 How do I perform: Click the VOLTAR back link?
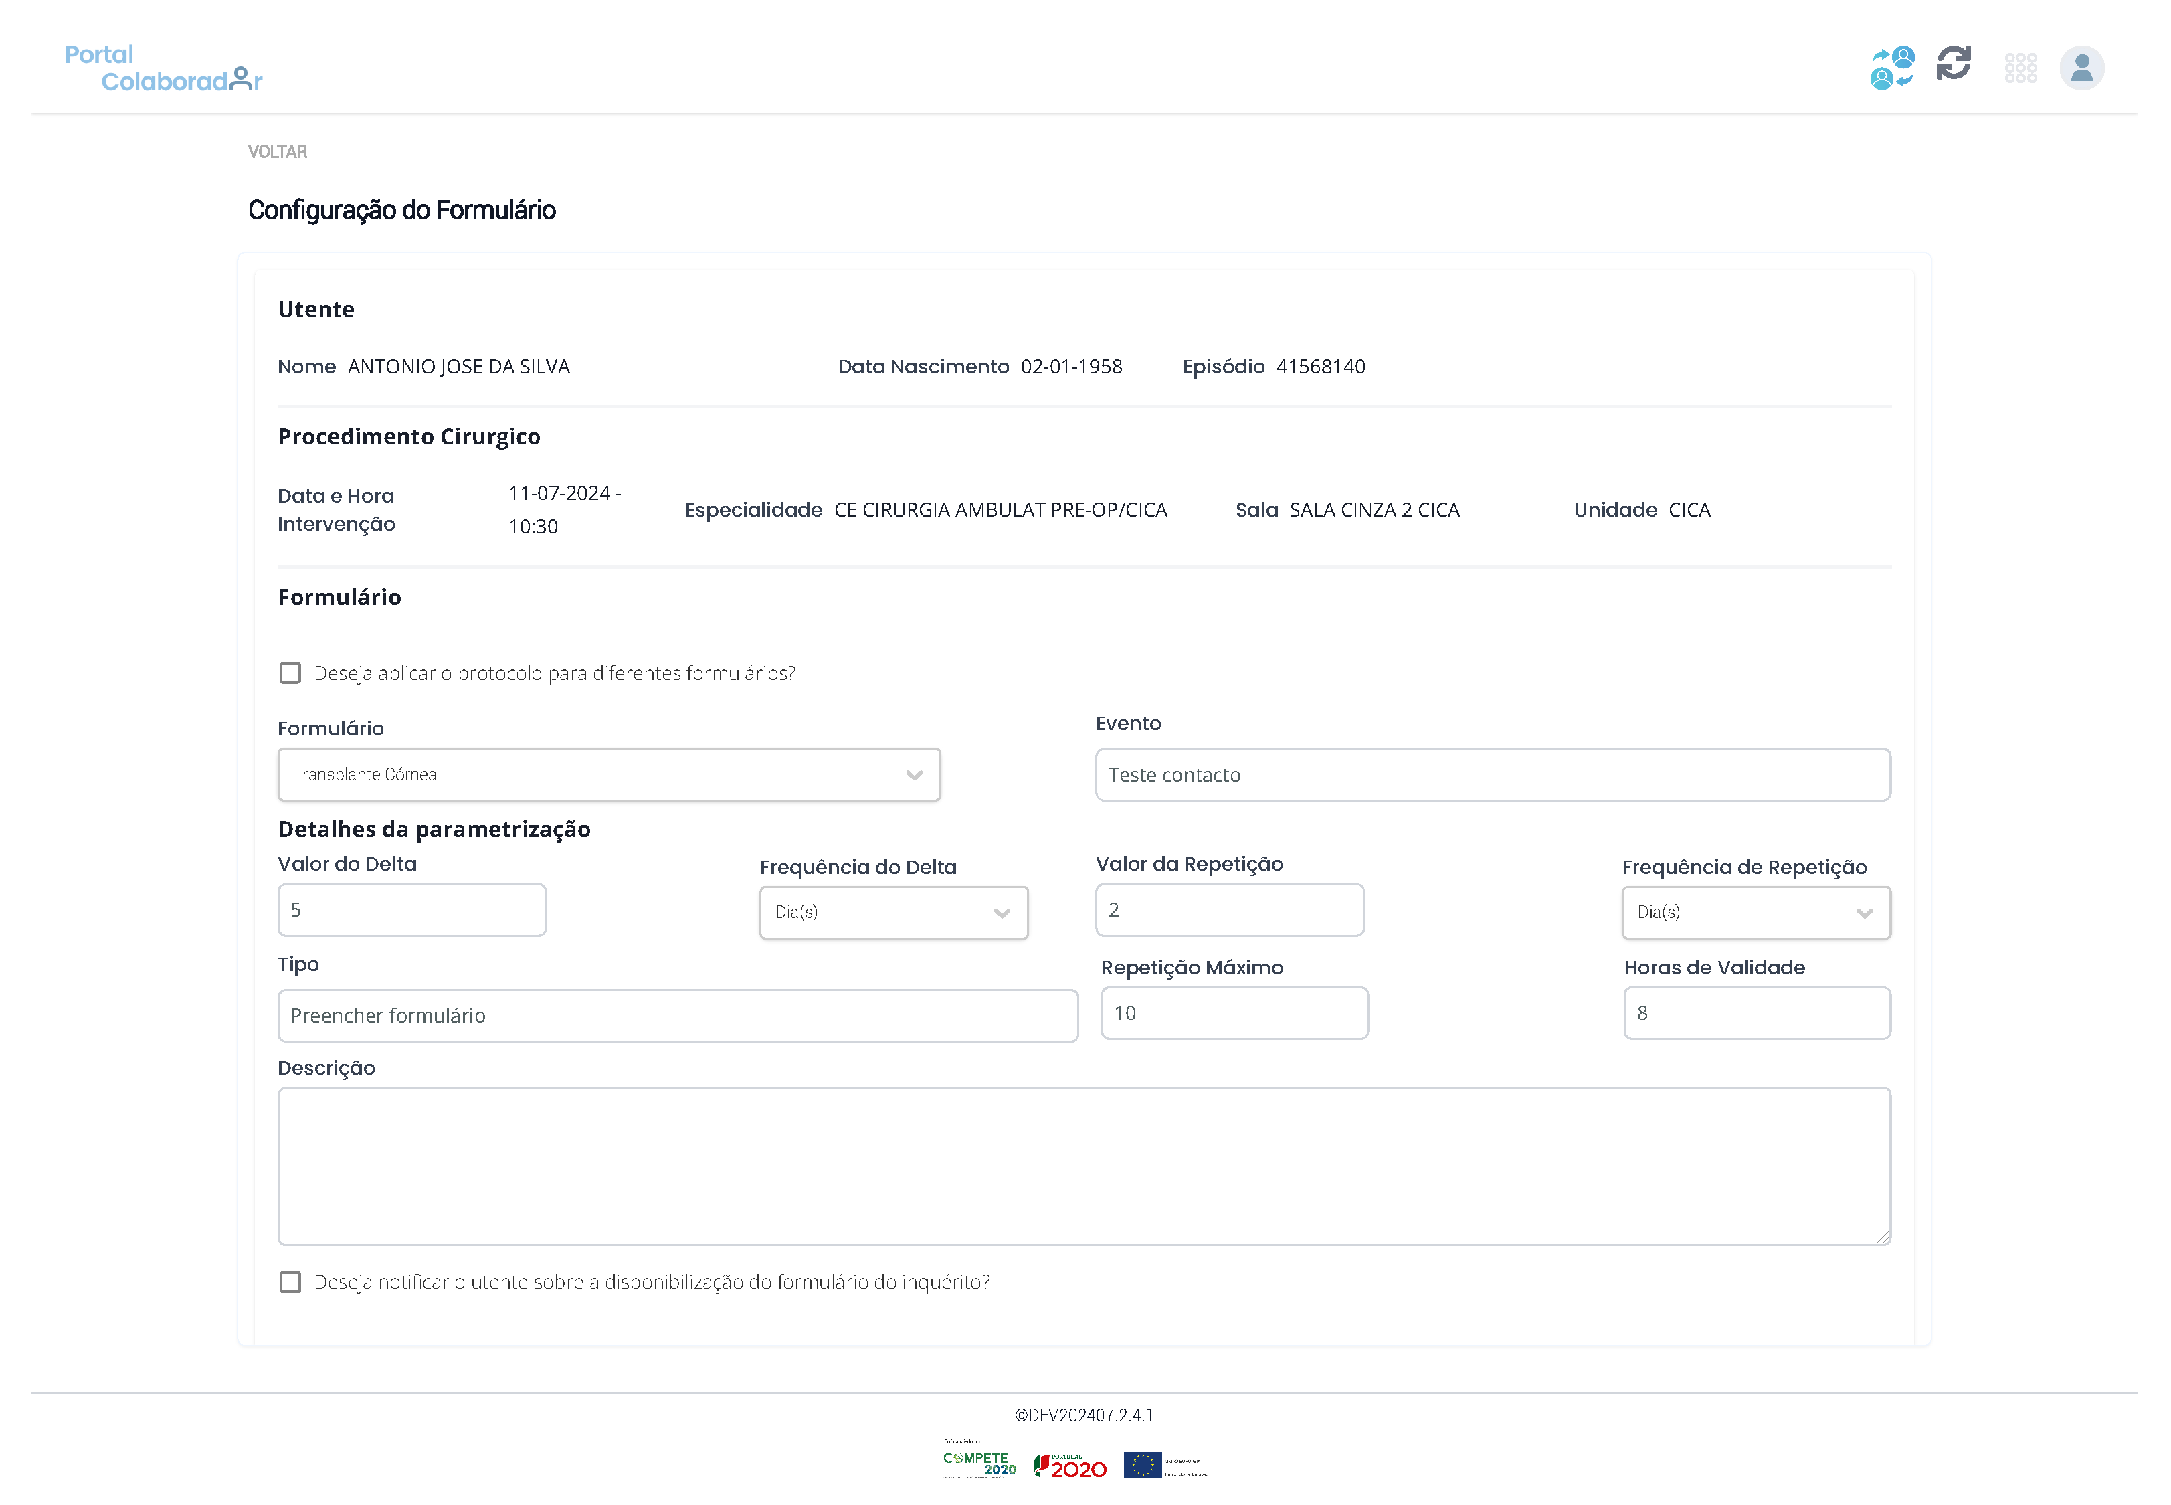[x=277, y=152]
